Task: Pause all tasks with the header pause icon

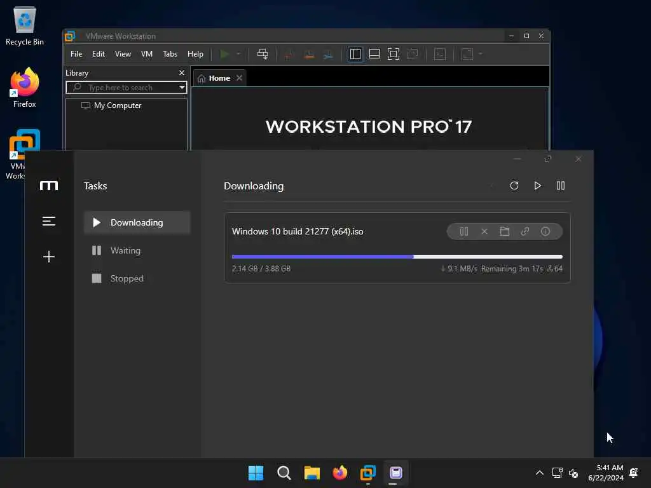Action: 561,186
